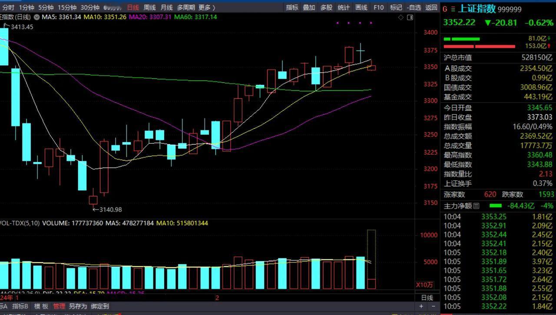Click the G marker icon beside 上证指数
Image resolution: width=556 pixels, height=315 pixels.
[x=445, y=9]
